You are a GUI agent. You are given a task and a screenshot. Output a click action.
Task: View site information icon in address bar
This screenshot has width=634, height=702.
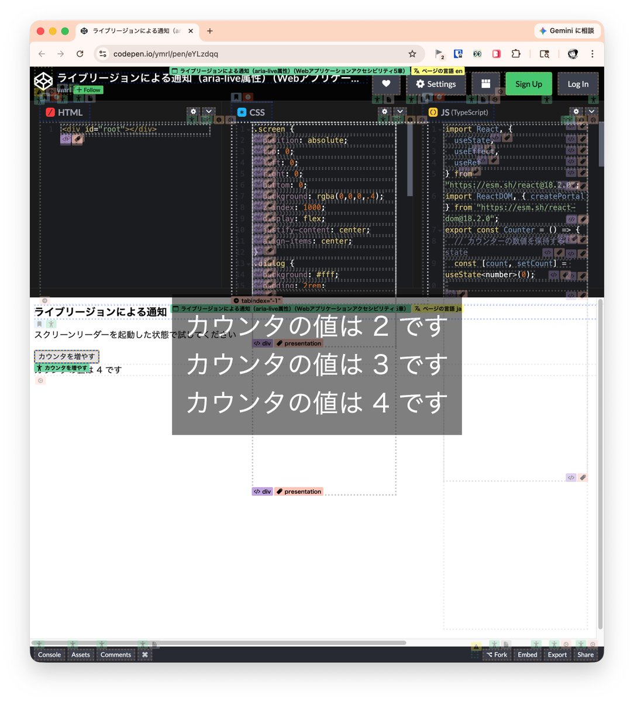[x=103, y=54]
